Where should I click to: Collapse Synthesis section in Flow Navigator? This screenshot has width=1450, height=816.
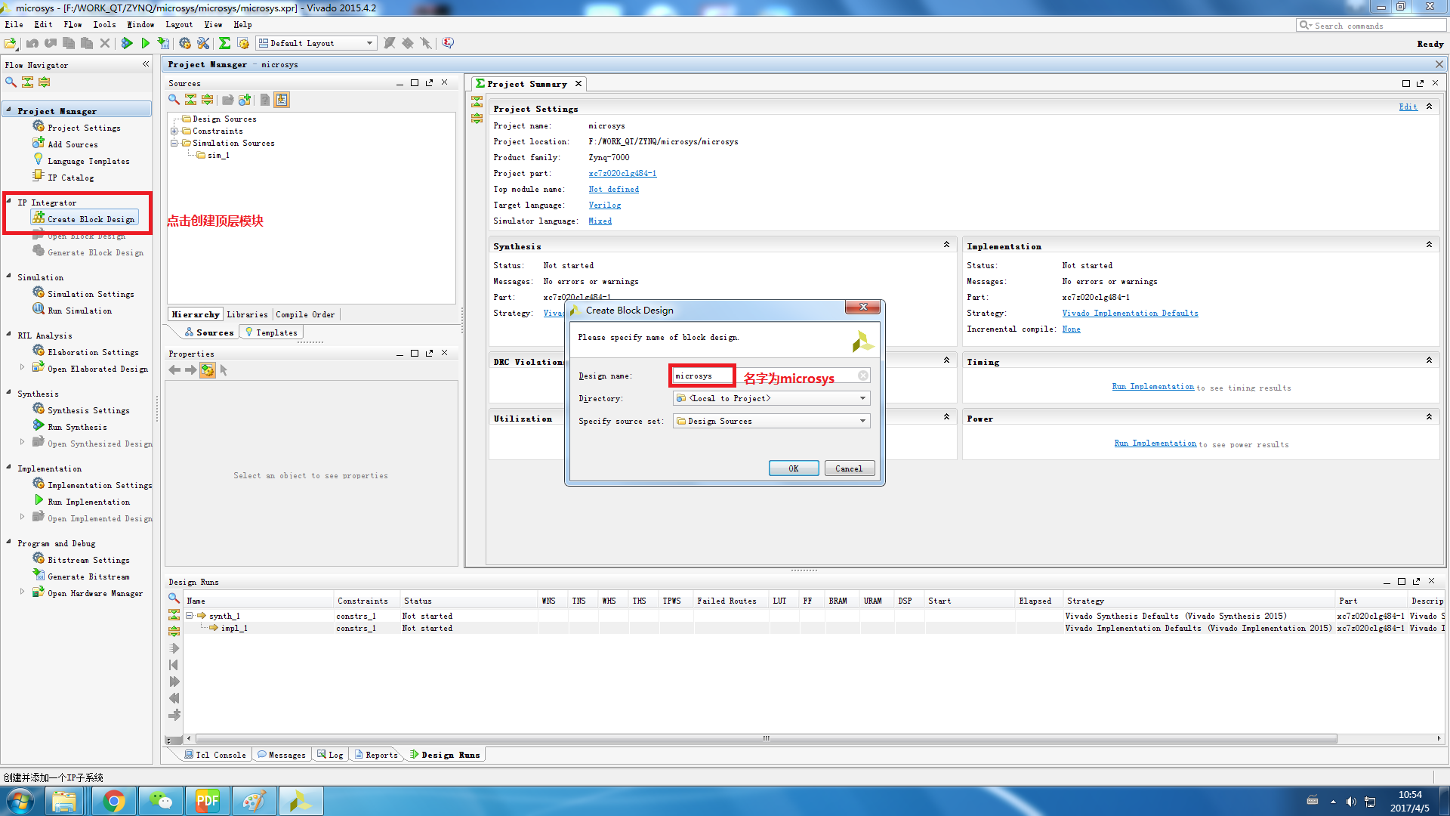(x=9, y=393)
